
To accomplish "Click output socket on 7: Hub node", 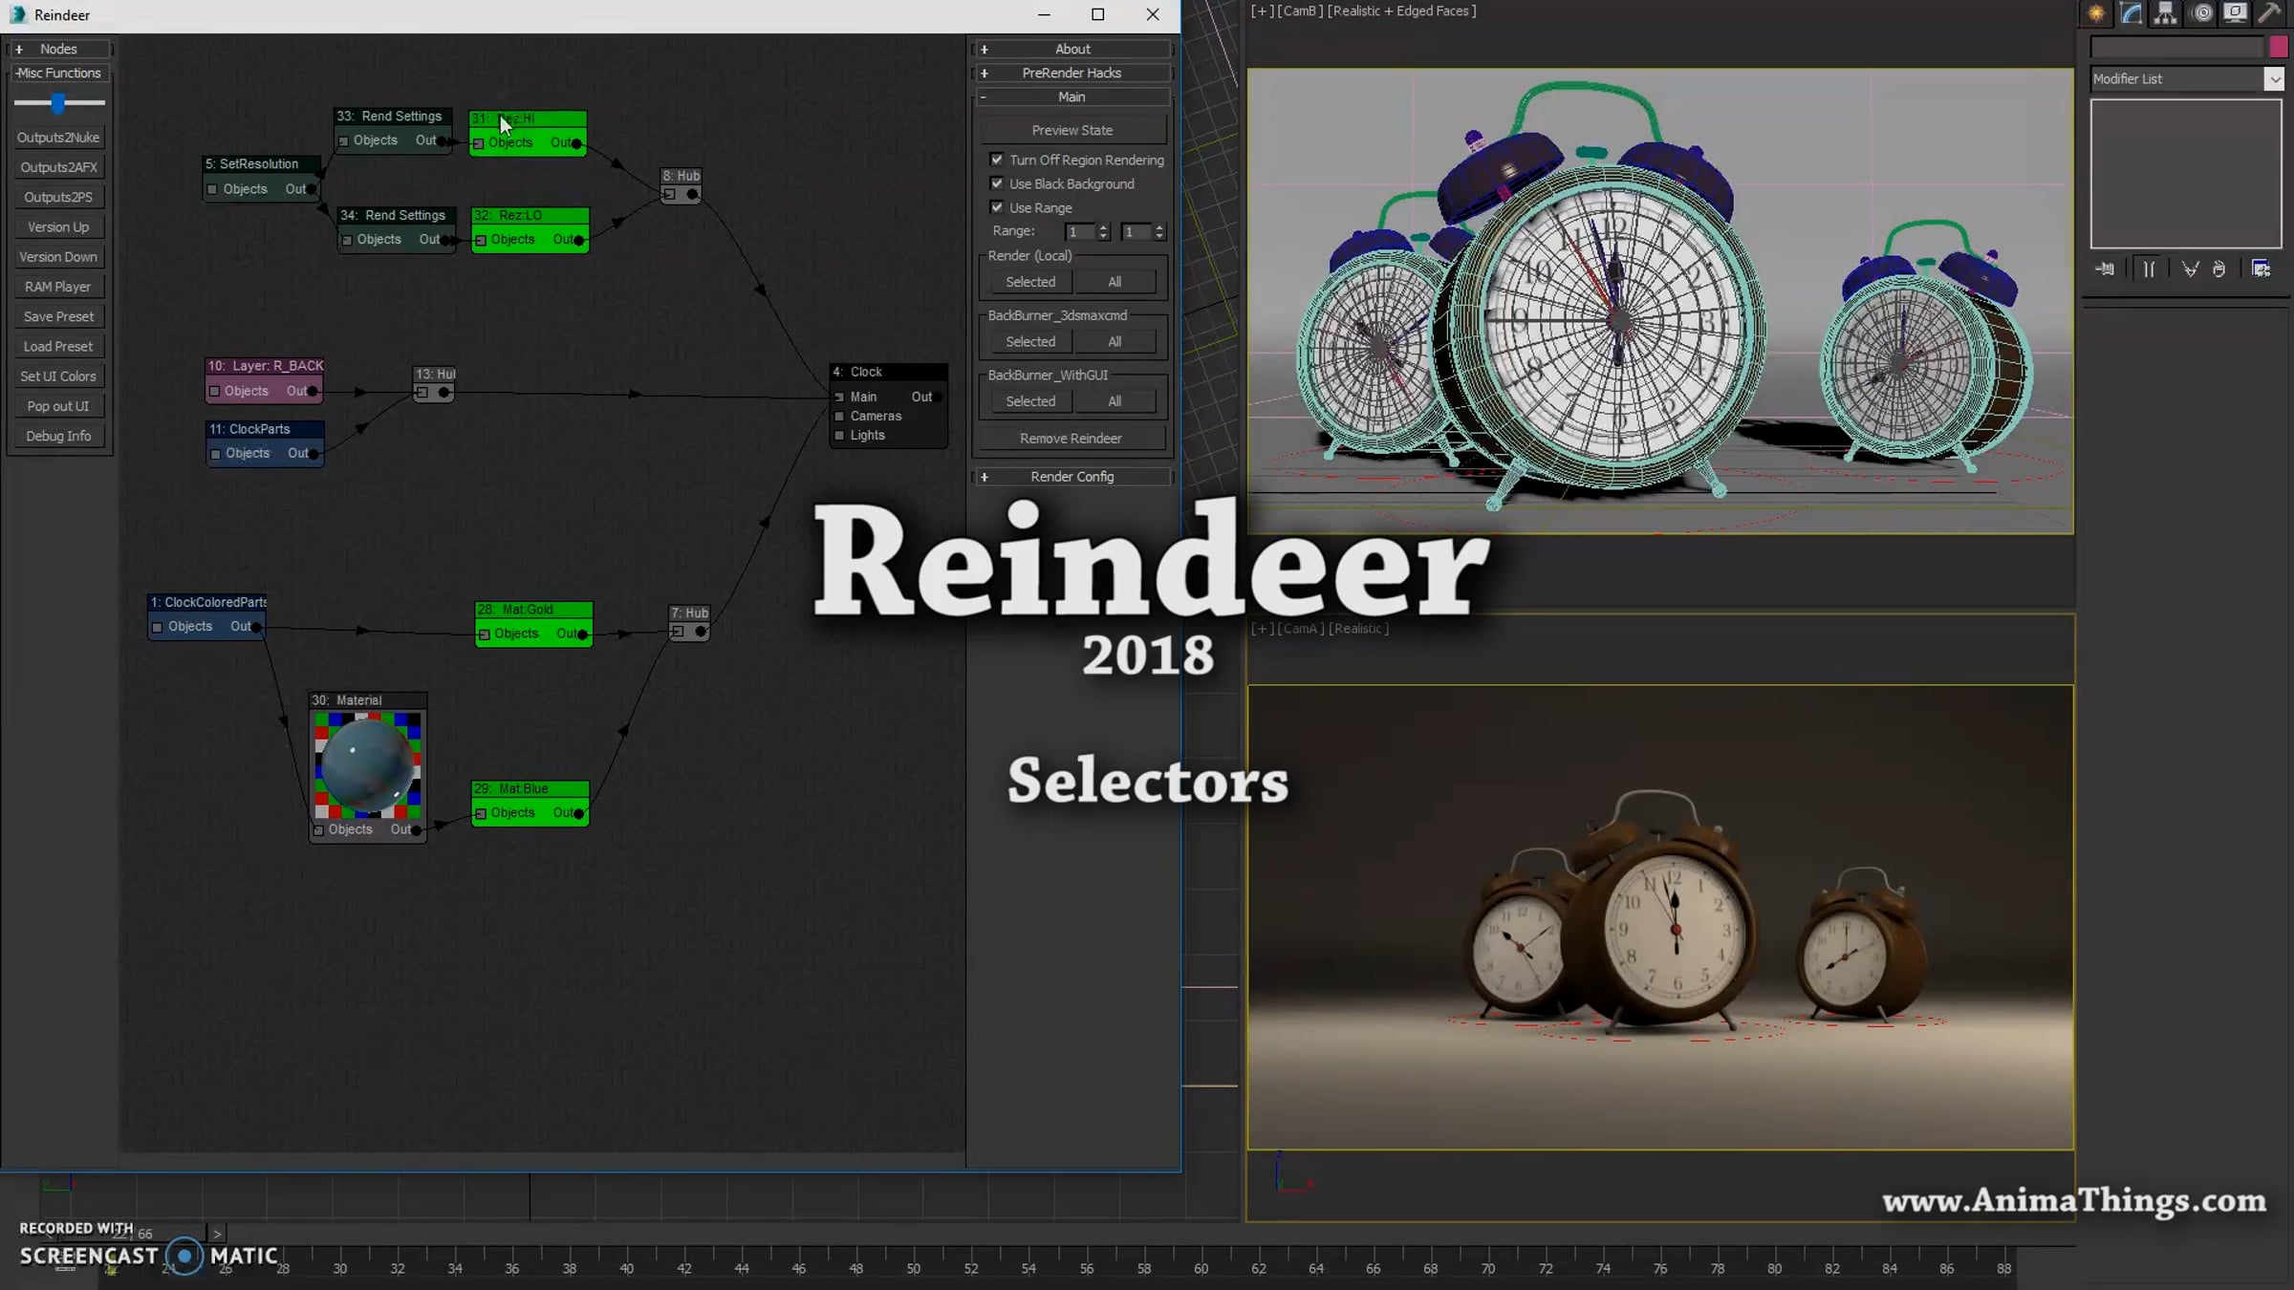I will point(701,632).
